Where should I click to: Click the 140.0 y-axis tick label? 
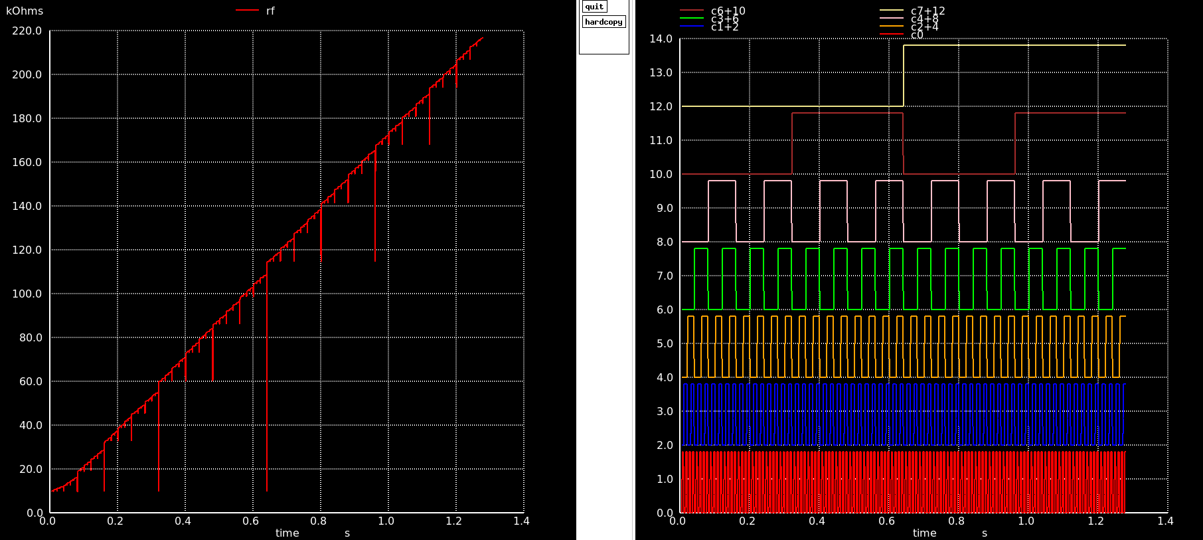(27, 206)
